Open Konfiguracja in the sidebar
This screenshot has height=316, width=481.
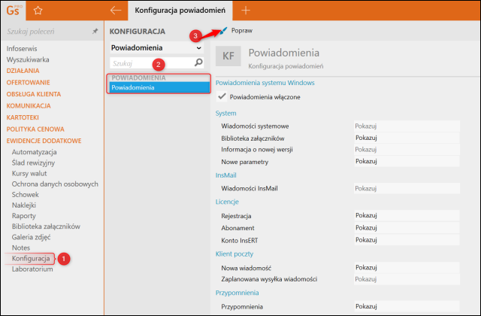point(31,259)
